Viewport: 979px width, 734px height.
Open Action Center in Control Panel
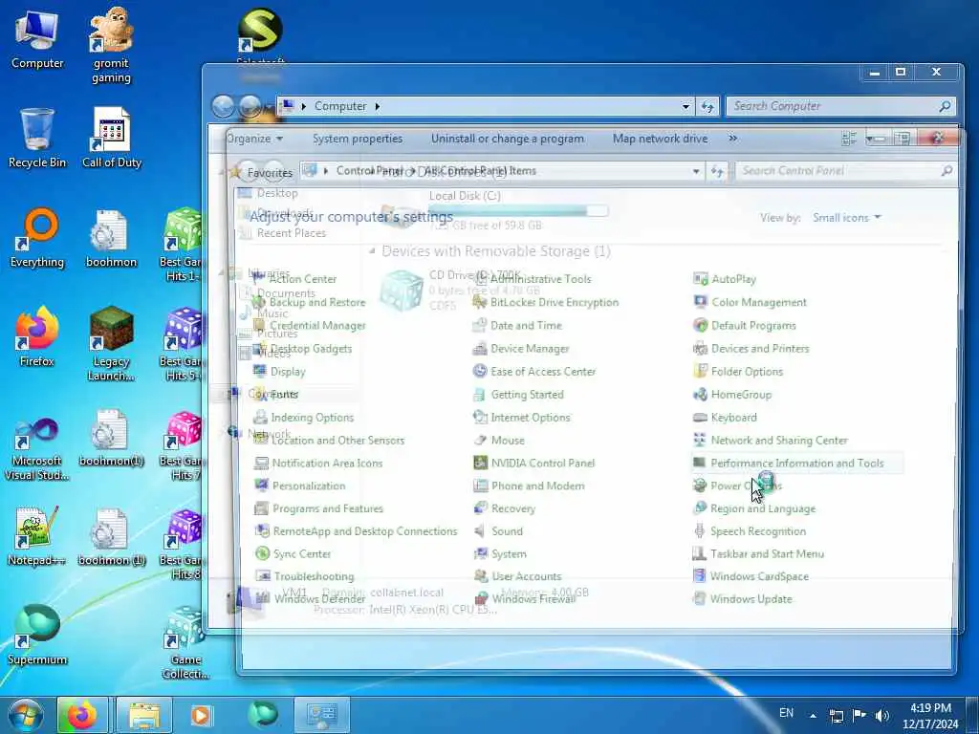pyautogui.click(x=294, y=279)
